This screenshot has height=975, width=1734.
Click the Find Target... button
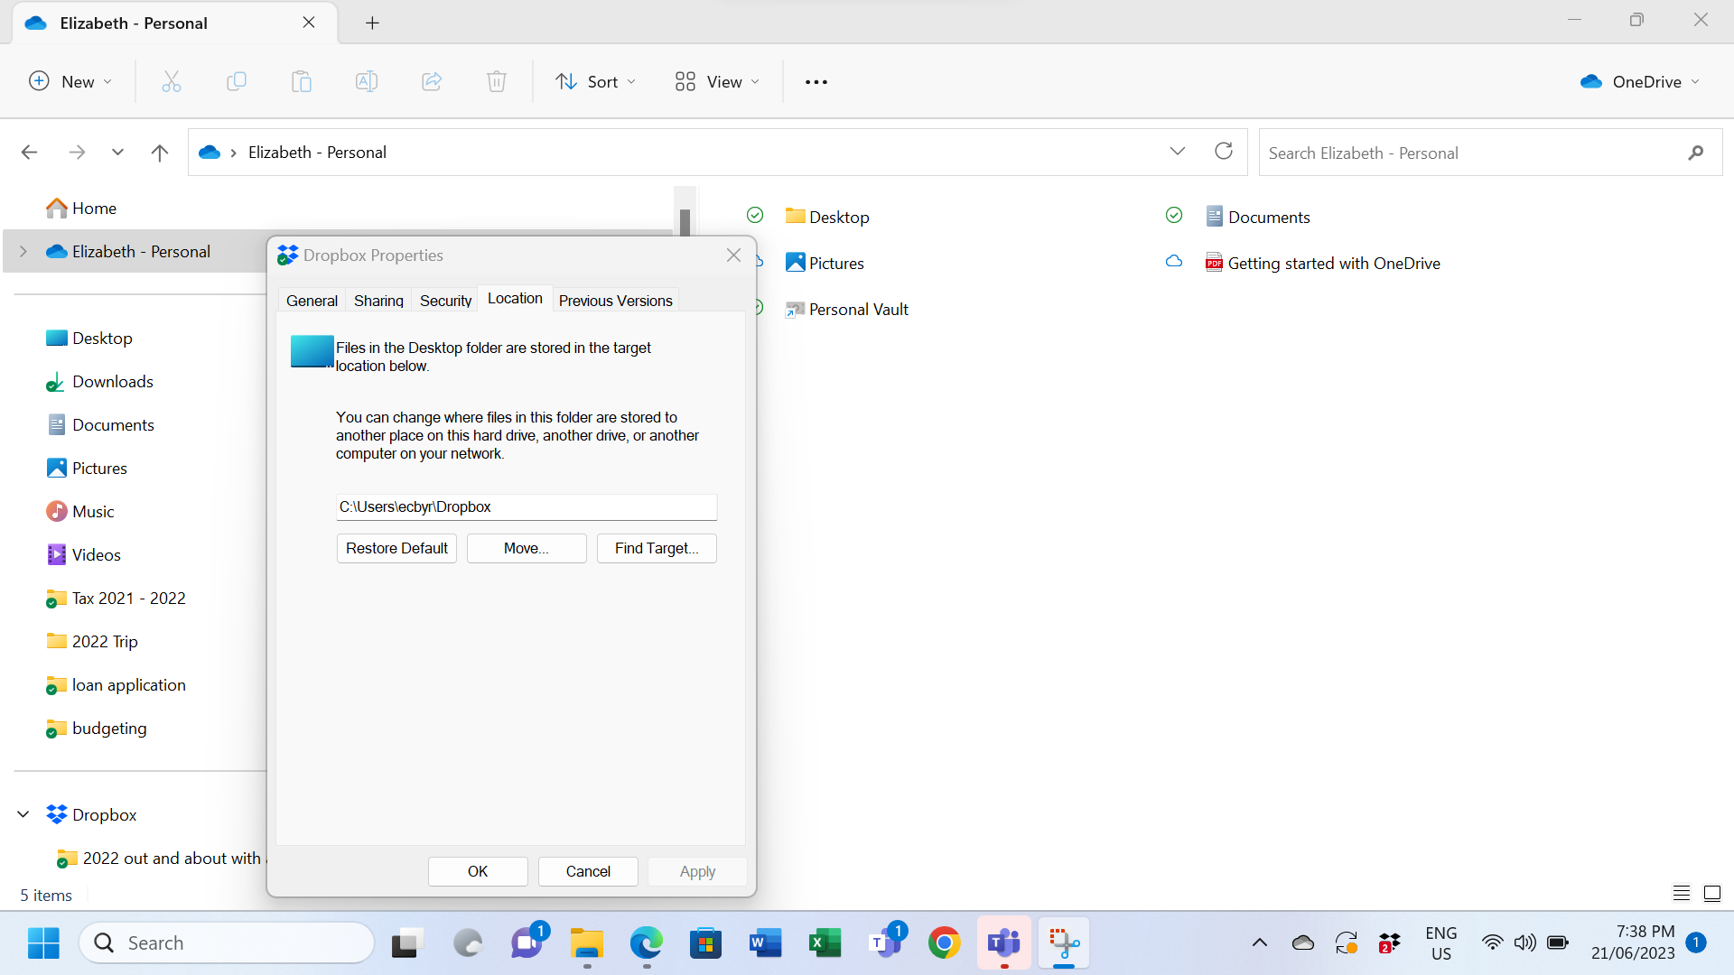(657, 549)
